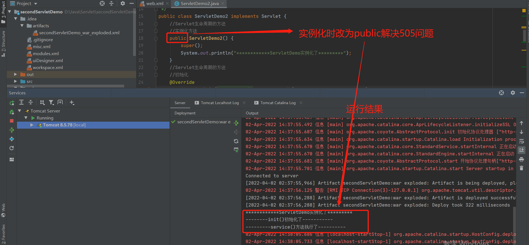Collapse secondServletDemo project root
This screenshot has height=245, width=529.
click(x=10, y=12)
